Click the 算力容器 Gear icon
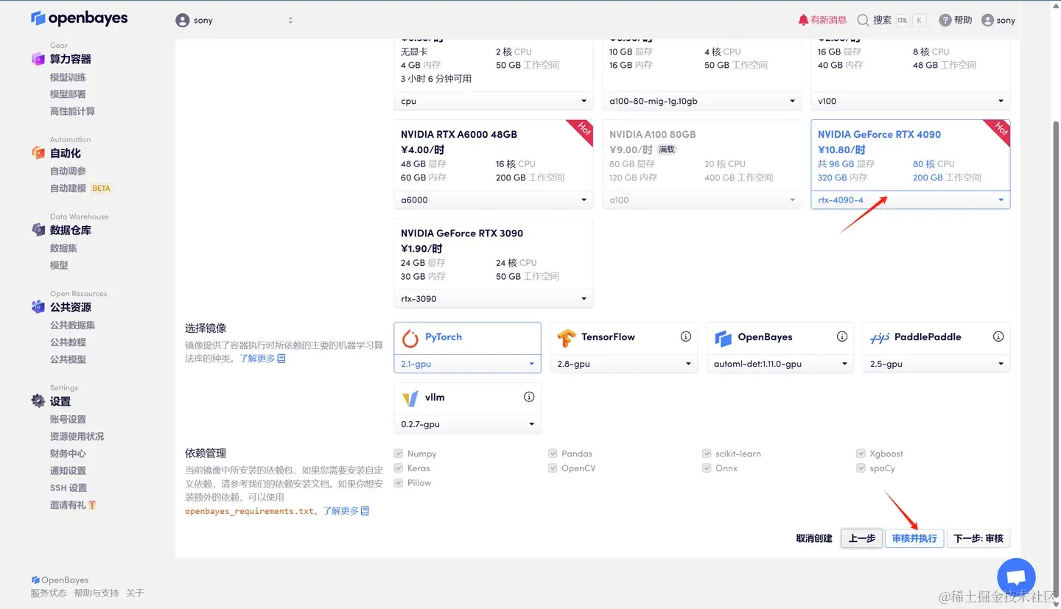The height and width of the screenshot is (609, 1061). pyautogui.click(x=38, y=59)
